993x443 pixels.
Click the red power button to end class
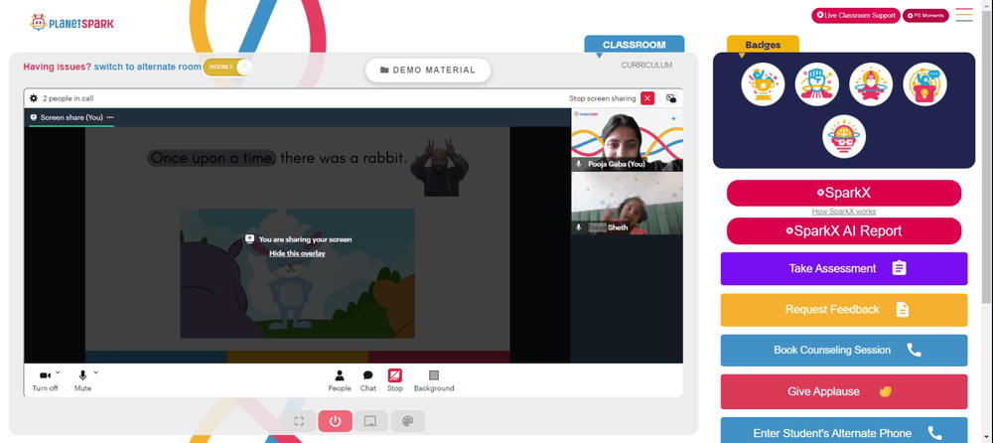(335, 421)
